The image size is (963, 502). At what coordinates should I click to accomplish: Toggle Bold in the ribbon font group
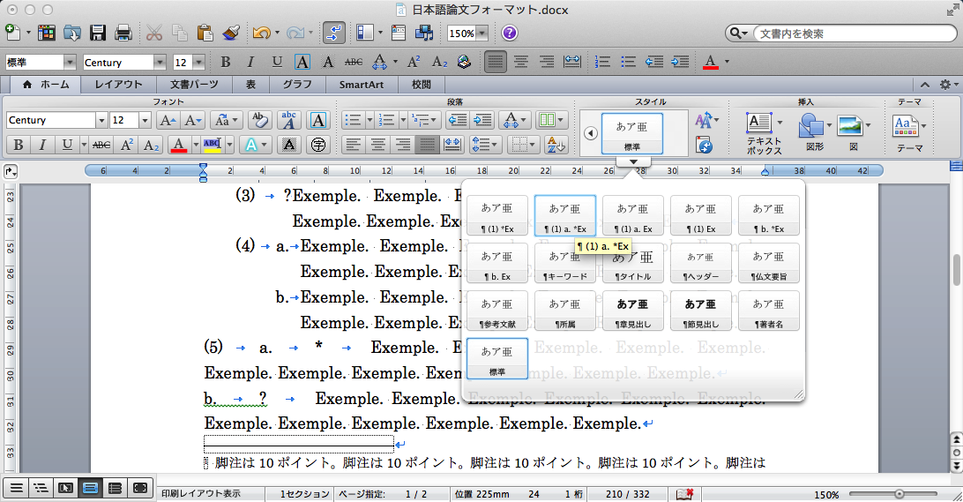coord(19,145)
